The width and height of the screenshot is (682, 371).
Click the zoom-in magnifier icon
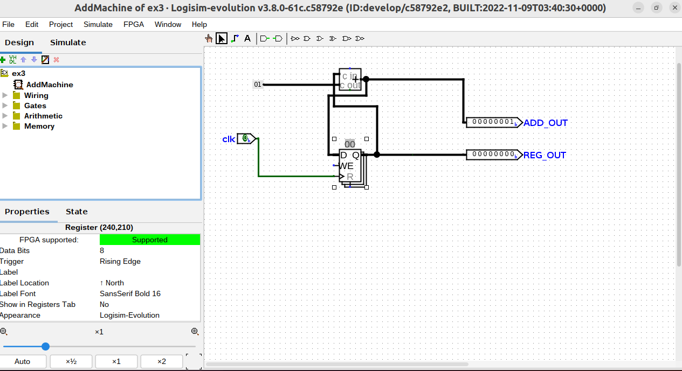(195, 332)
